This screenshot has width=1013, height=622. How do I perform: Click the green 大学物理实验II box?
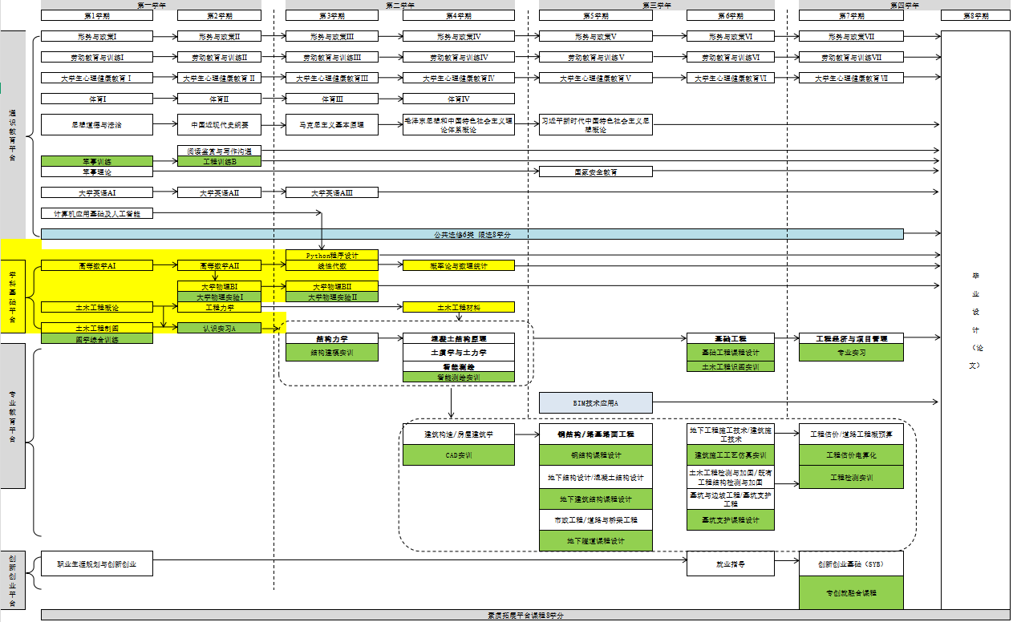click(331, 297)
